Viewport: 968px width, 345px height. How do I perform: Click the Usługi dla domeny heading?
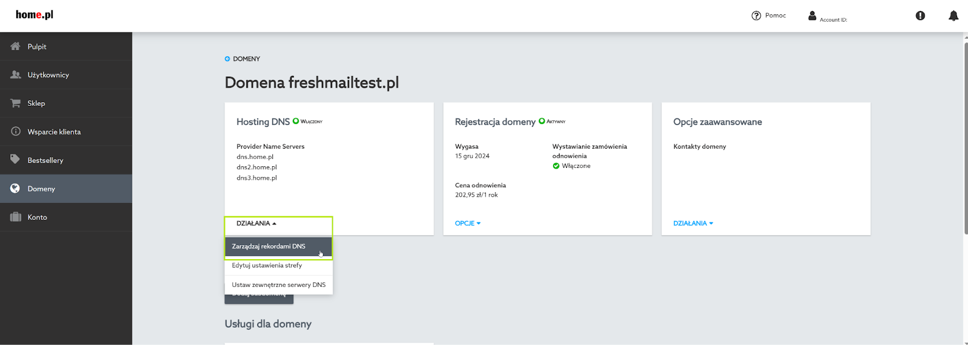[268, 324]
